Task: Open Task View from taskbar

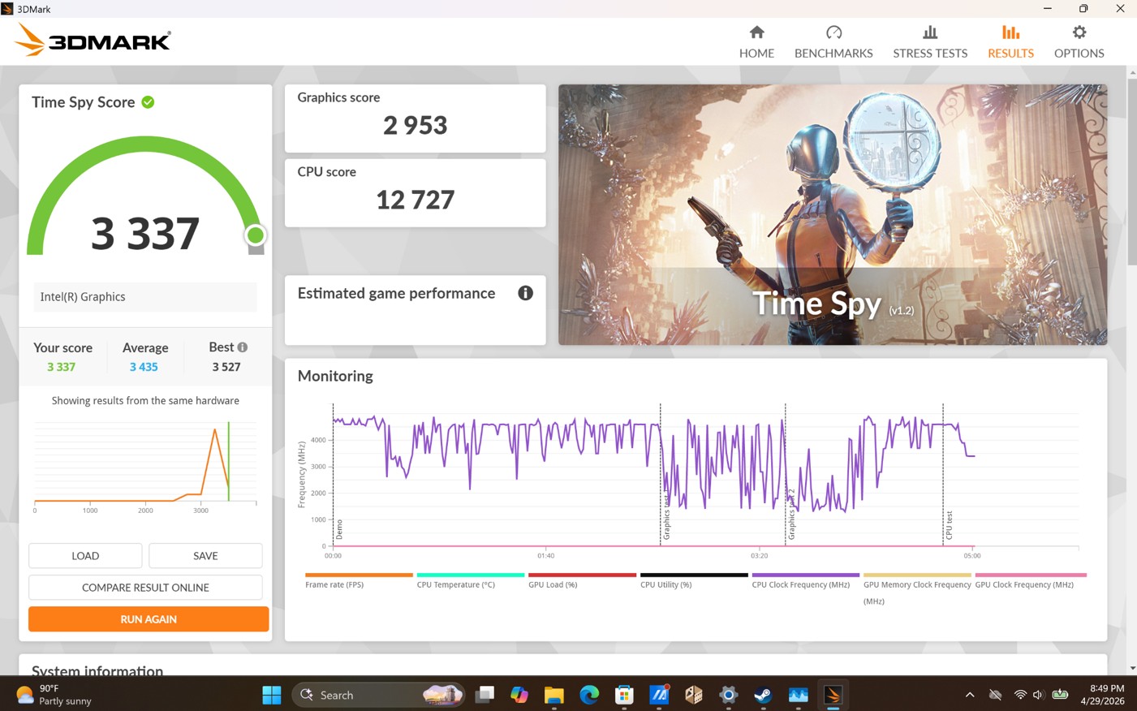Action: click(x=485, y=695)
